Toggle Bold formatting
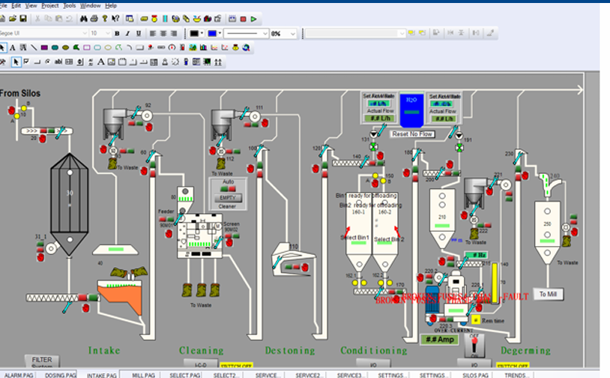Image resolution: width=610 pixels, height=378 pixels. (117, 34)
